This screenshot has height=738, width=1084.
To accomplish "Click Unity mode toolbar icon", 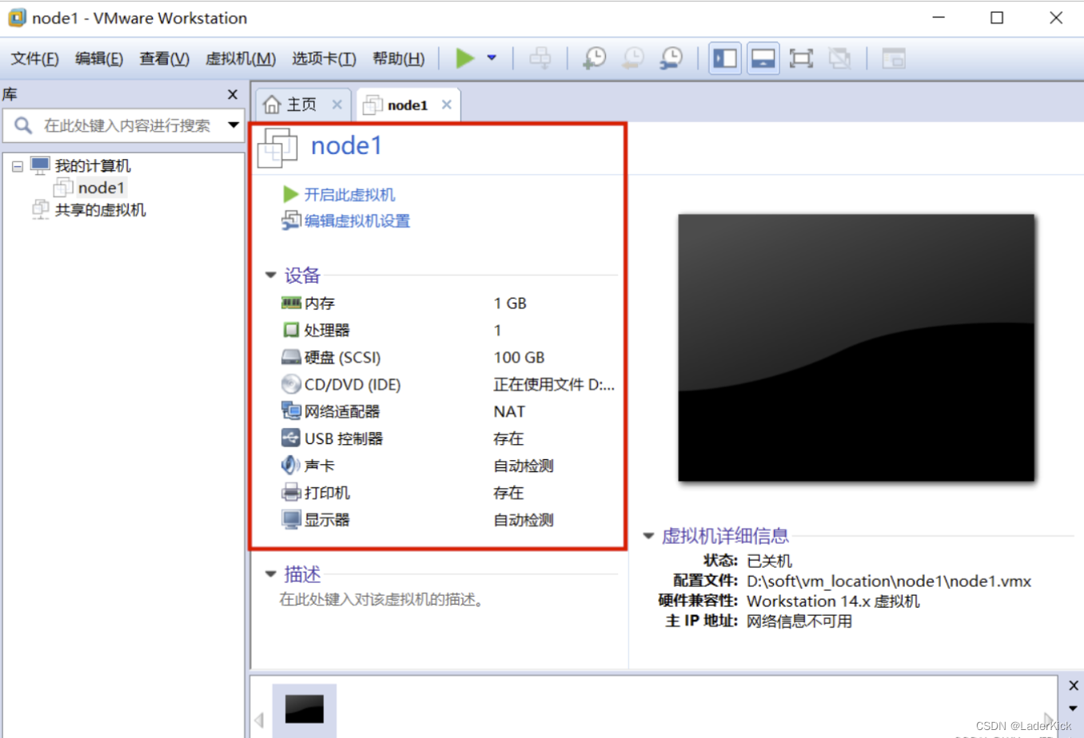I will tap(839, 58).
